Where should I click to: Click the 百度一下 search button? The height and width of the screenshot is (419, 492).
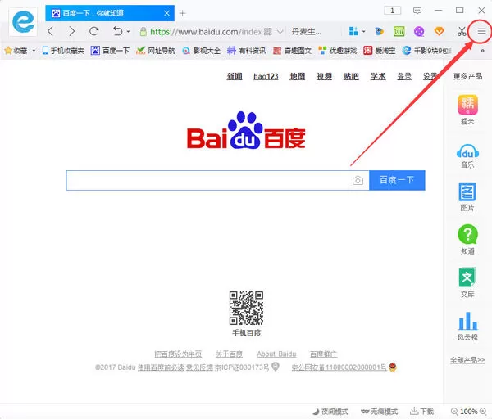pos(397,180)
